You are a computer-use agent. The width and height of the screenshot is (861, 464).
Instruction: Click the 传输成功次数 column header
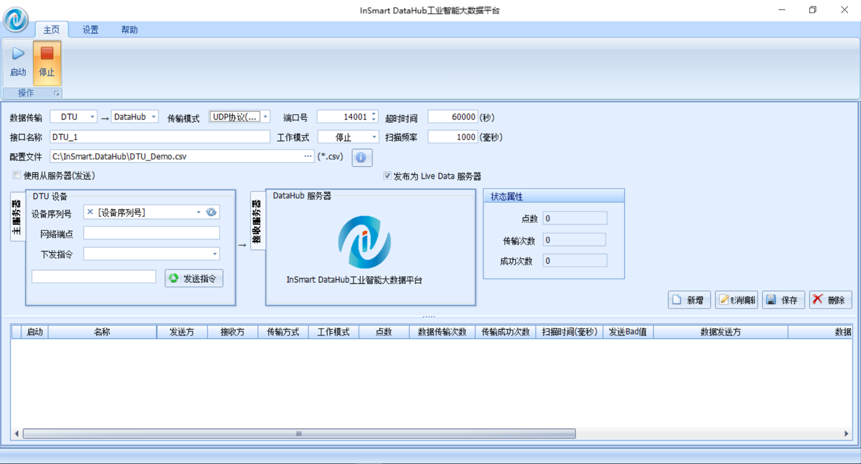(x=506, y=332)
